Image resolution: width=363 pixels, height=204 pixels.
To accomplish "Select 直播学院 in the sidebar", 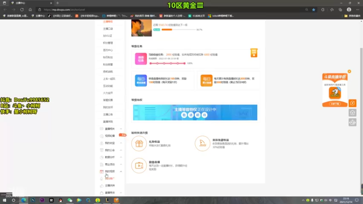I will 108,121.
